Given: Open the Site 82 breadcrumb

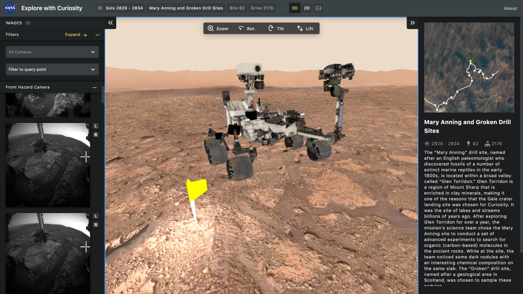Looking at the screenshot, I should click(x=237, y=8).
